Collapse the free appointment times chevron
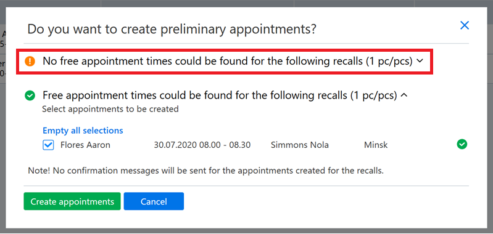Screen dimensions: 493x234 pyautogui.click(x=404, y=95)
